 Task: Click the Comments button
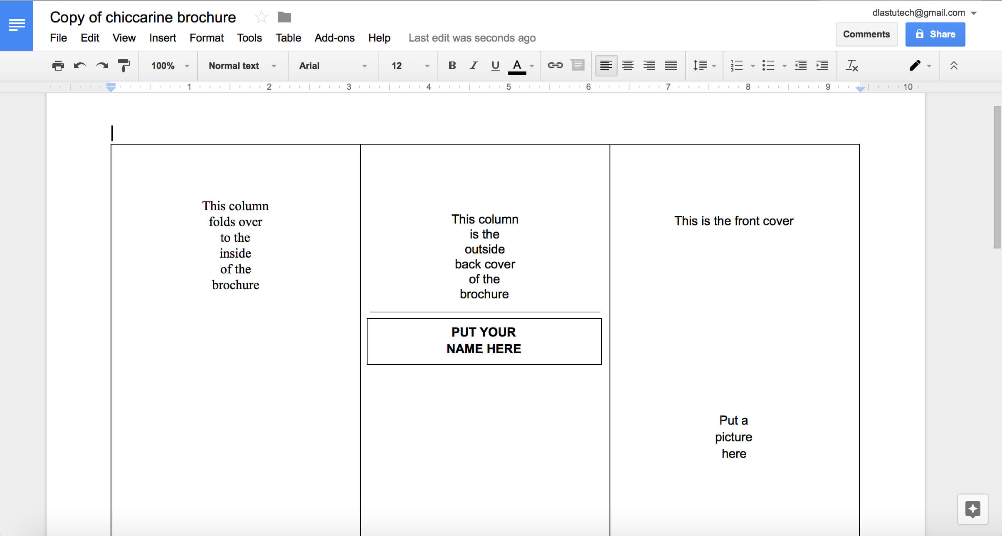click(866, 34)
